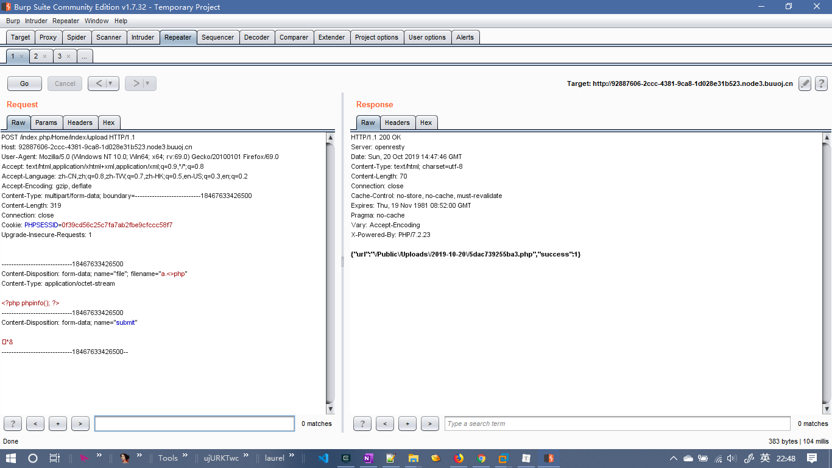
Task: Open User options tab
Action: pyautogui.click(x=427, y=37)
